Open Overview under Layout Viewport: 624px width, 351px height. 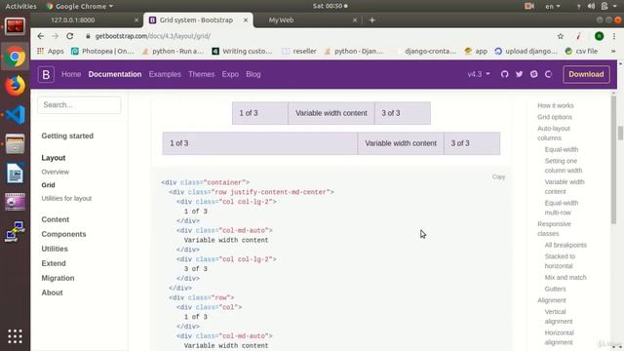click(x=56, y=172)
